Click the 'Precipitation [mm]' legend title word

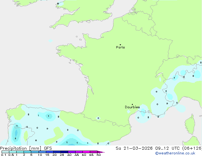[20, 148]
